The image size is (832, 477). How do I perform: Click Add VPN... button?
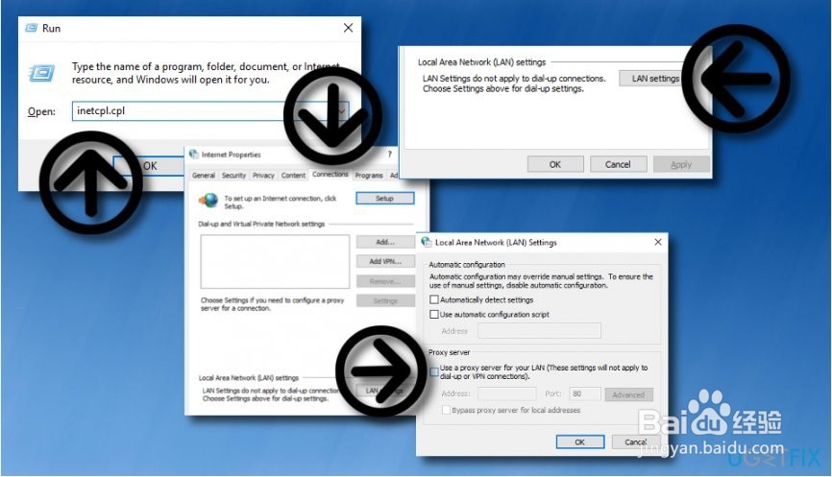(x=385, y=261)
